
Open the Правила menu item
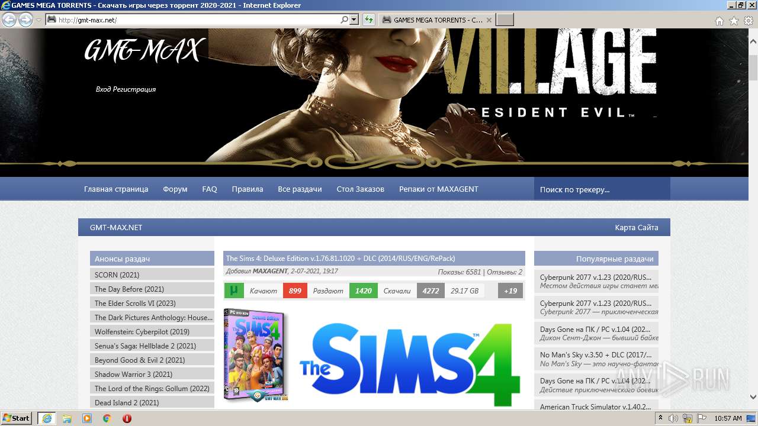pos(248,189)
